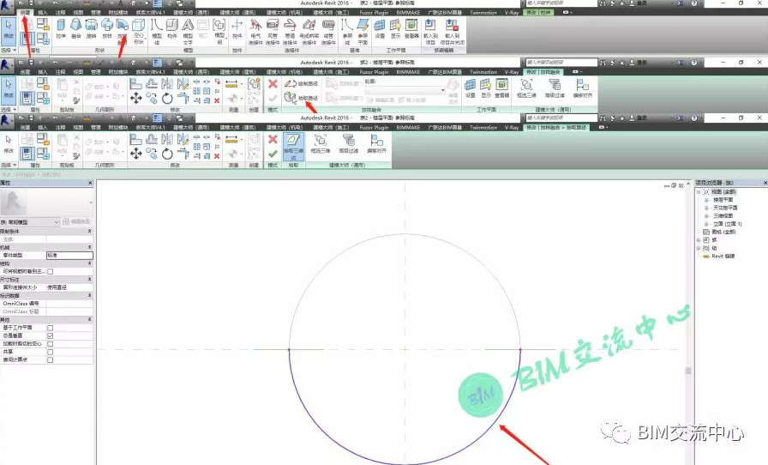The height and width of the screenshot is (465, 768).
Task: Add a 风管连接件 duct connector
Action: [273, 32]
